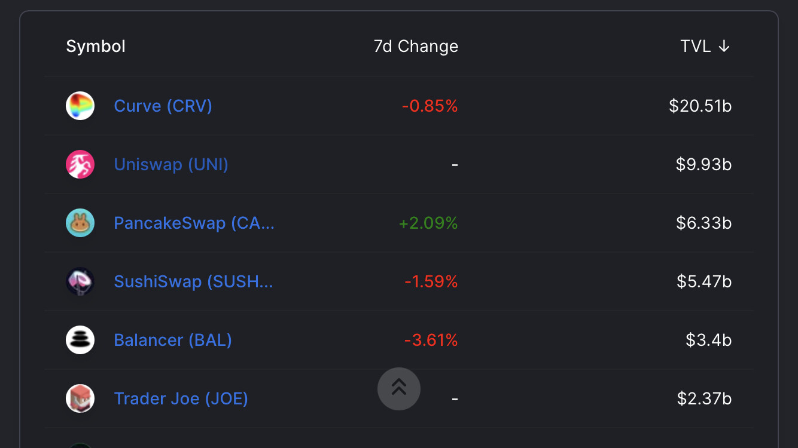The width and height of the screenshot is (798, 448).
Task: Click the scroll-to-top double chevron button
Action: (x=399, y=389)
